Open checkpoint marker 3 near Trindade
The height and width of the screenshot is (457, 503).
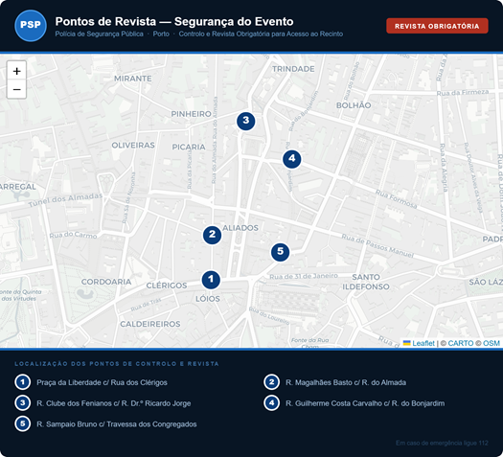point(245,121)
